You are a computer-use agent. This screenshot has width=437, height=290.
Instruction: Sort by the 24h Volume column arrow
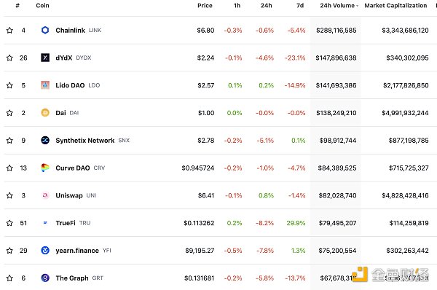[x=357, y=6]
